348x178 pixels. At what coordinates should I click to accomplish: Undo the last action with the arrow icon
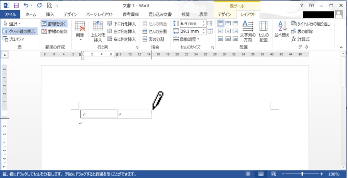coord(26,5)
